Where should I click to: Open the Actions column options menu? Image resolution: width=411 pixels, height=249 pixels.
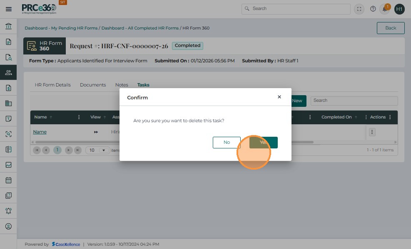pos(390,117)
